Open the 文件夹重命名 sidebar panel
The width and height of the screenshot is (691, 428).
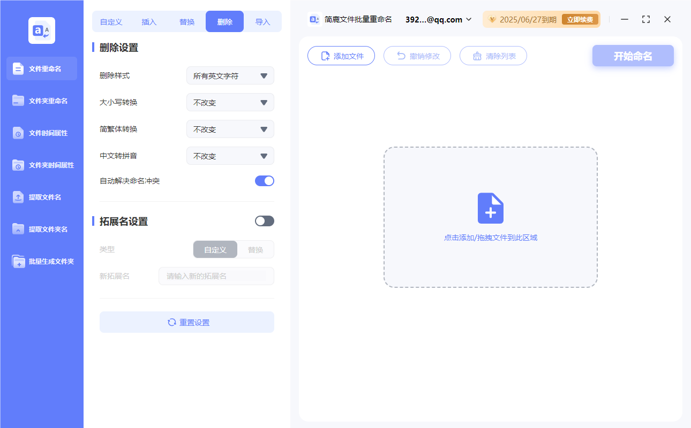point(41,101)
